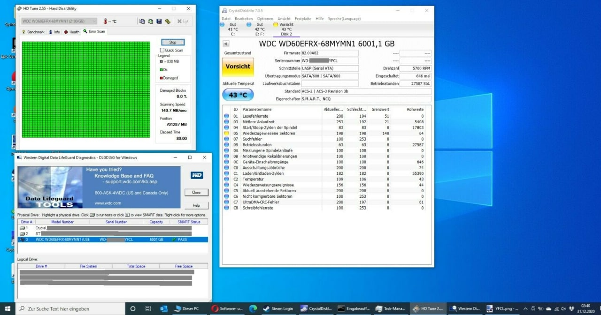The height and width of the screenshot is (315, 601).
Task: Click HD Tune thermometer temperature icon
Action: pos(105,21)
